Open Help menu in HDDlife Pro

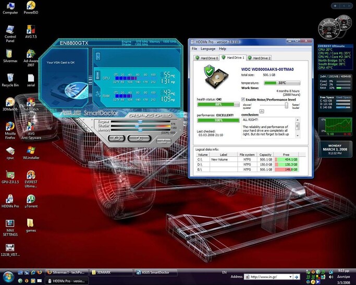click(x=223, y=48)
